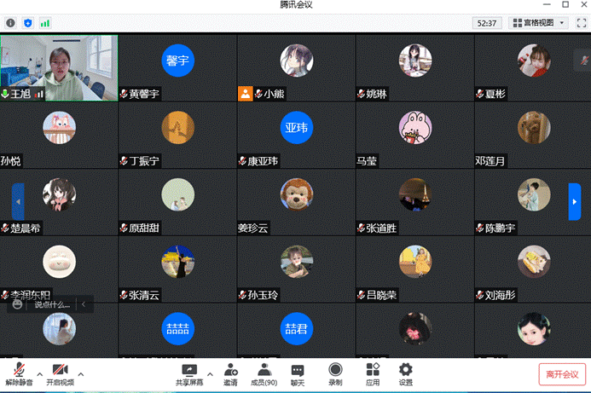Screen dimensions: 591x393
Task: Select 王旭's video thumbnail
Action: pos(59,66)
